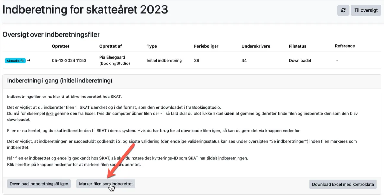Click the Oprettet af column header
The height and width of the screenshot is (195, 384).
tap(110, 46)
